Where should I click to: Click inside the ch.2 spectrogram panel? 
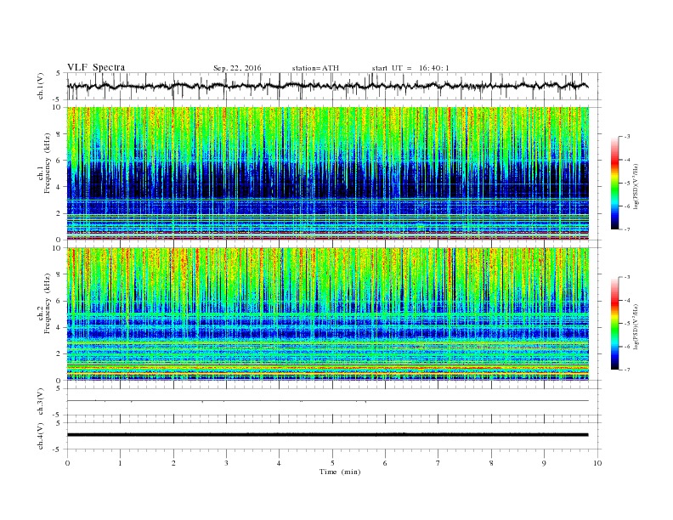coord(327,314)
